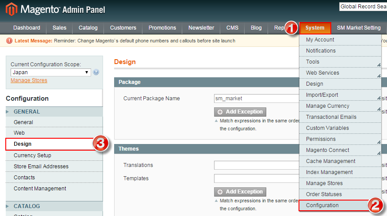
Task: Click the Latest Message alert icon
Action: point(9,41)
